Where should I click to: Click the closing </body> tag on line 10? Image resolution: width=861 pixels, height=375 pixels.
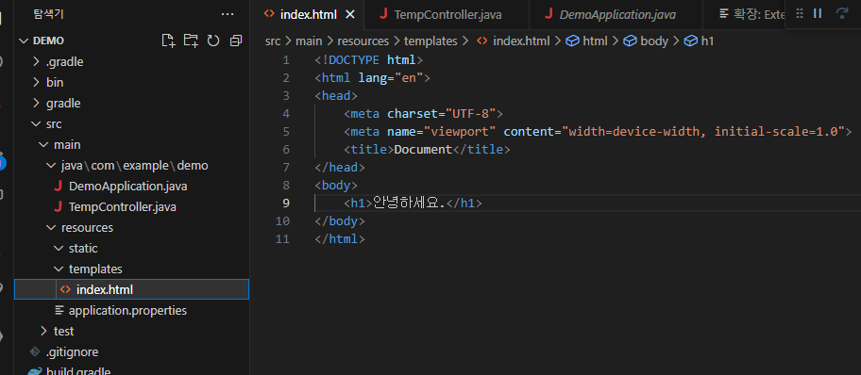pyautogui.click(x=340, y=220)
